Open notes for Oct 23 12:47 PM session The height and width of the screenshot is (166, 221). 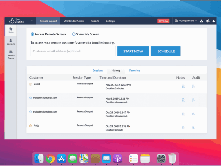183,114
